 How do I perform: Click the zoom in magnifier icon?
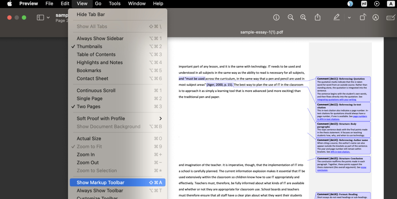click(303, 17)
